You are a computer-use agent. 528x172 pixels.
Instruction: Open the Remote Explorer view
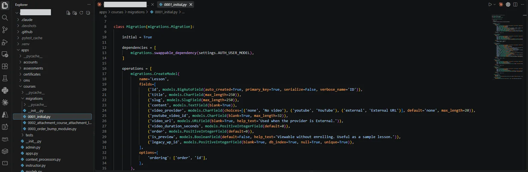[x=5, y=54]
